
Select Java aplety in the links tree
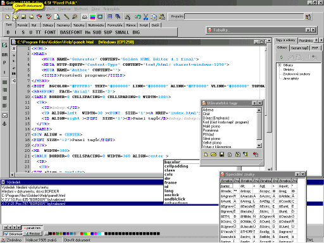291,78
